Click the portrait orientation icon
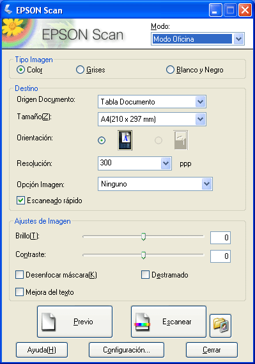This screenshot has height=364, width=255. pos(125,140)
